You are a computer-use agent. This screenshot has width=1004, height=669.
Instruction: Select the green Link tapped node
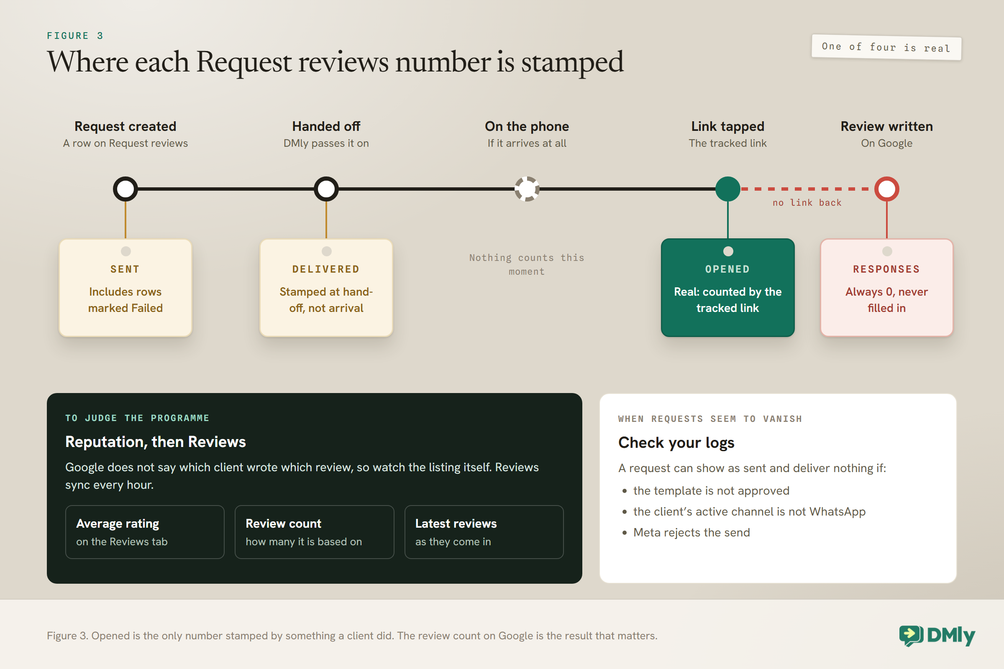(728, 189)
